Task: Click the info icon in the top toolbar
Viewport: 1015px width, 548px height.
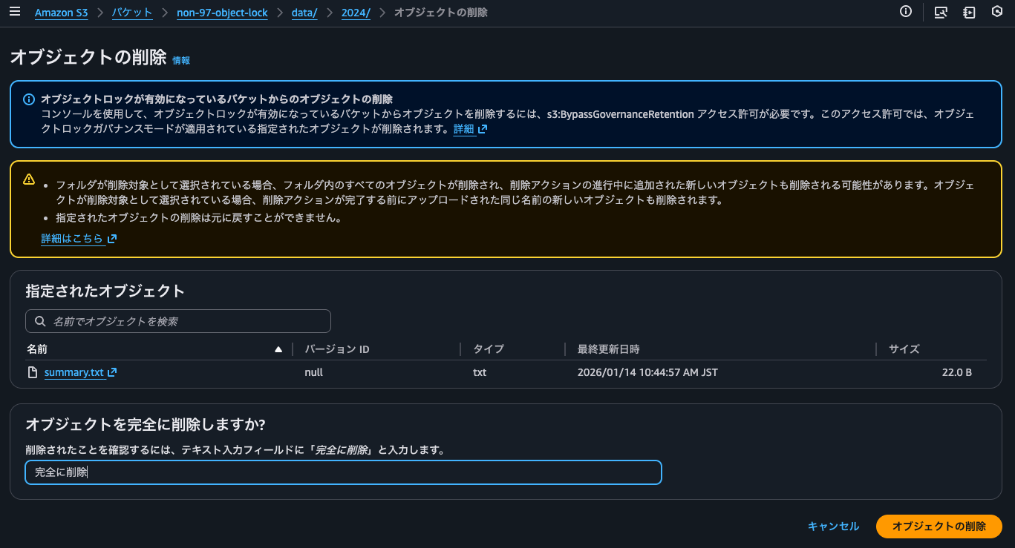Action: click(x=905, y=12)
